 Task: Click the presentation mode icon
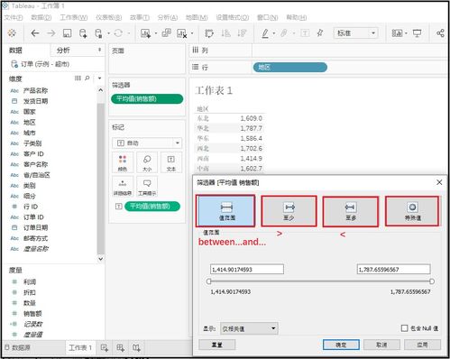pos(418,33)
